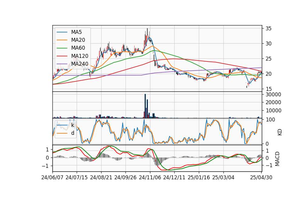Click the 25/03/04 date axis label

point(223,177)
